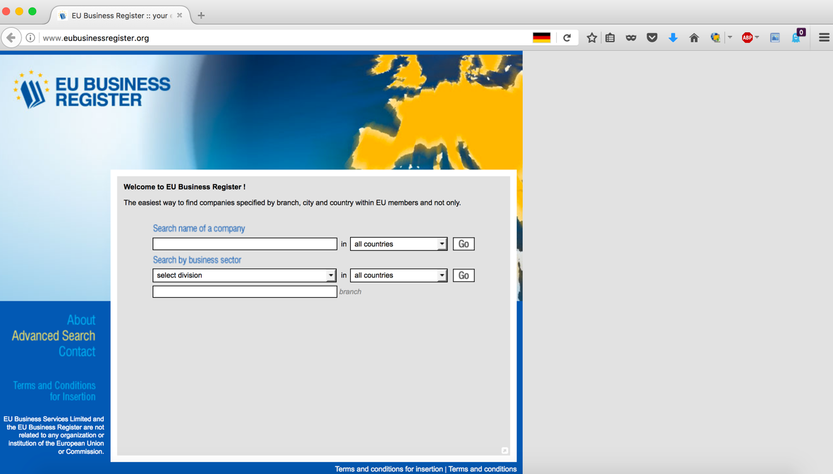Click the EU Business Register logo
833x474 pixels.
pyautogui.click(x=92, y=90)
